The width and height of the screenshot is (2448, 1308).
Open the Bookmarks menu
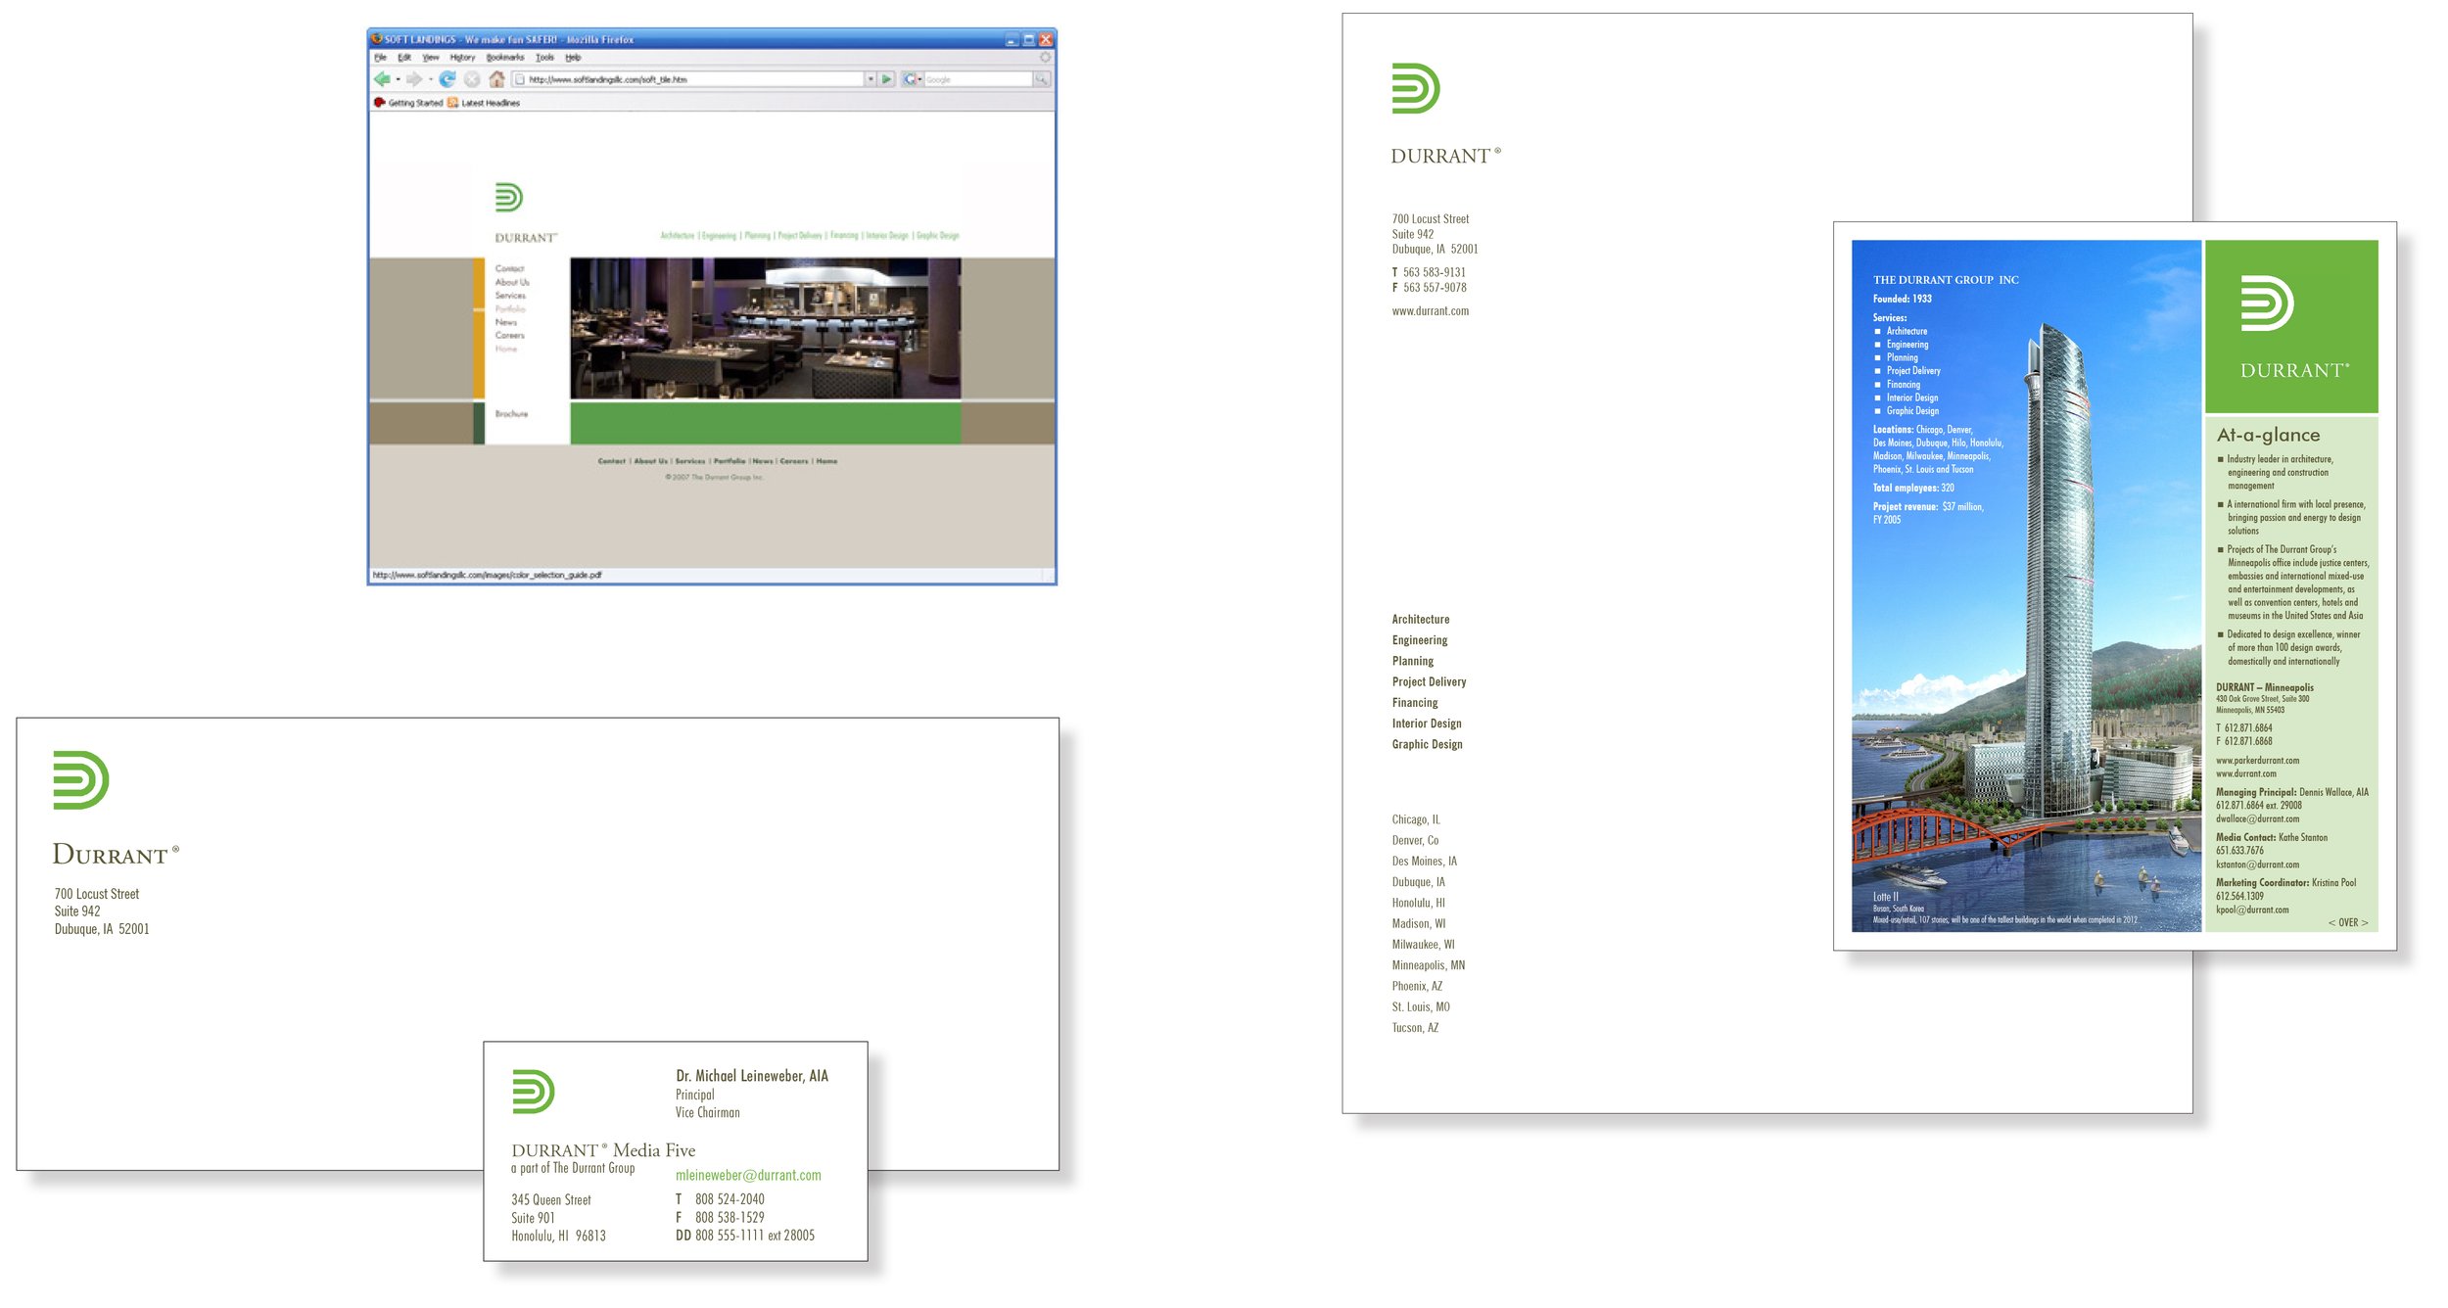pyautogui.click(x=505, y=58)
